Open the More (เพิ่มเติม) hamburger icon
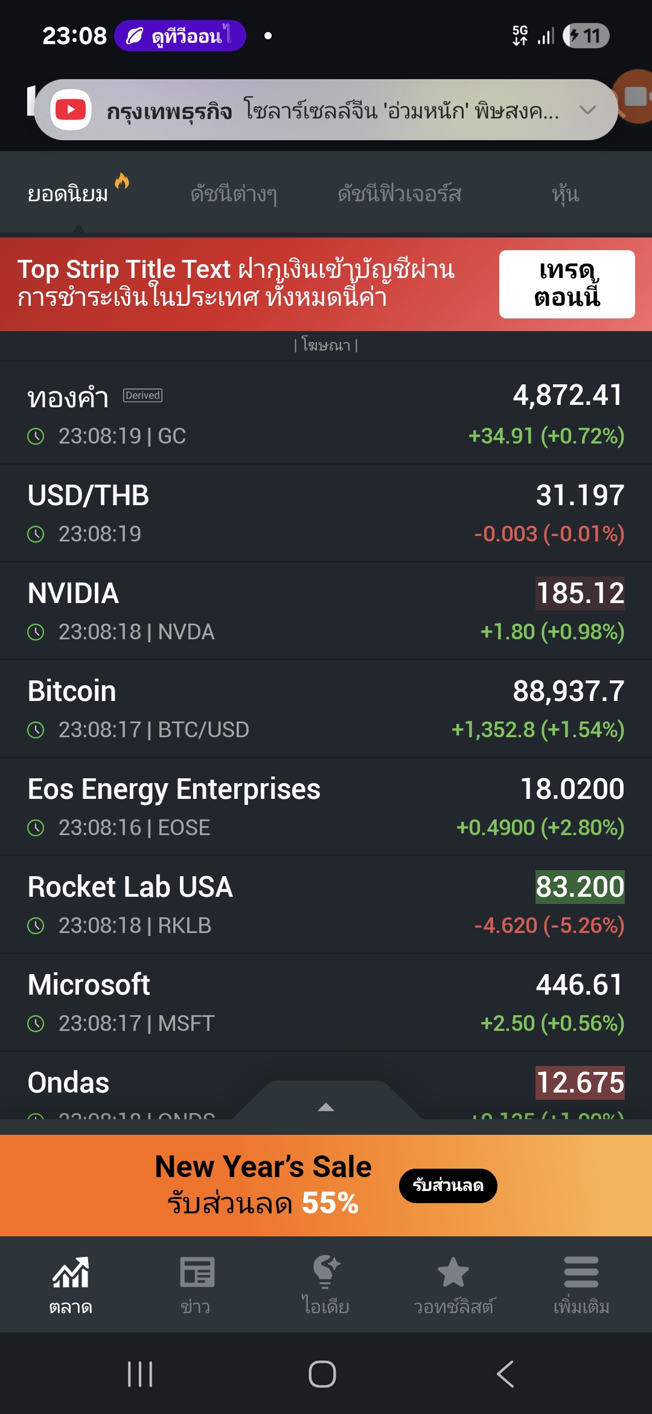This screenshot has height=1414, width=652. pos(581,1273)
